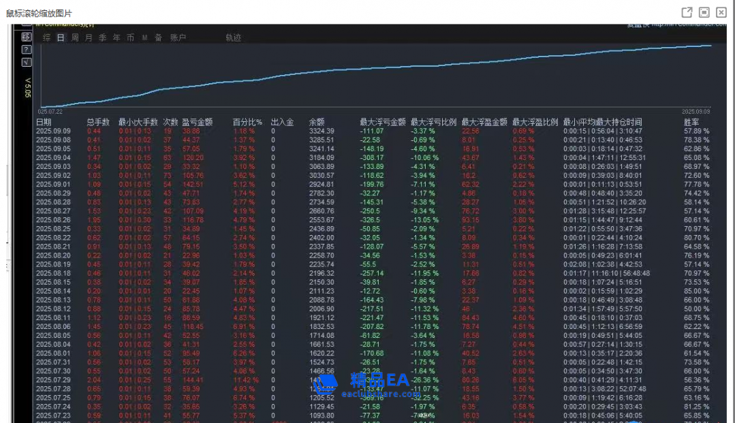Toggle the check mark box in sidebar
This screenshot has height=423, width=735.
[x=27, y=62]
